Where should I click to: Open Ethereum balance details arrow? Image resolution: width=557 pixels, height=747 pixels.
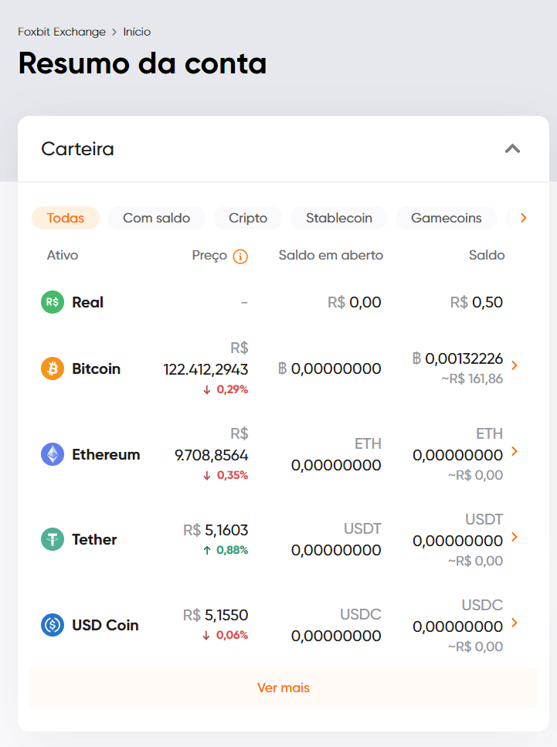pos(515,451)
